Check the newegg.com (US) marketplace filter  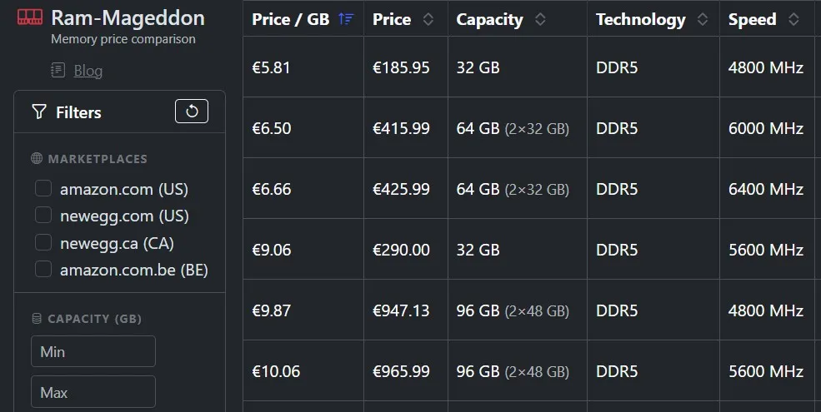[43, 215]
